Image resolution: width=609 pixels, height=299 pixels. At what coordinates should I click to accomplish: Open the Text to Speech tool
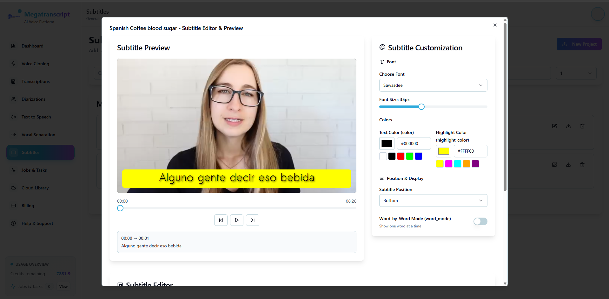click(36, 117)
